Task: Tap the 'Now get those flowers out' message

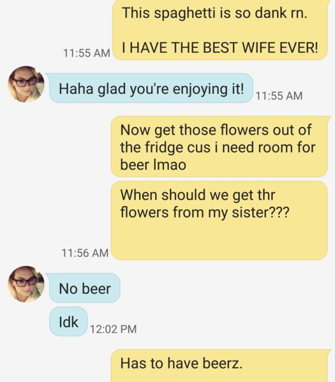Action: click(x=220, y=147)
